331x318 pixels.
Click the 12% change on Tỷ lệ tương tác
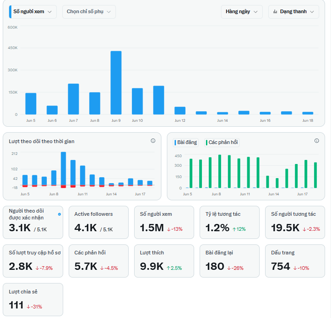click(239, 229)
